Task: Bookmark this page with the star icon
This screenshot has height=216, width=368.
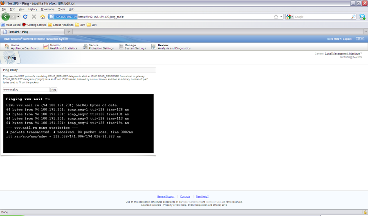Action: pos(276,17)
